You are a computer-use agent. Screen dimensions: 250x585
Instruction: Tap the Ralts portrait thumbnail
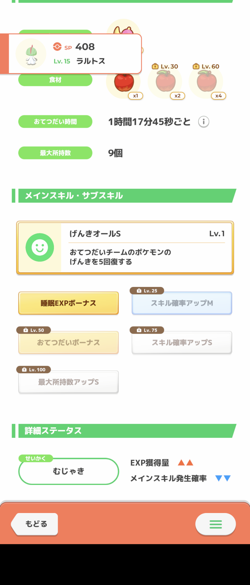pyautogui.click(x=31, y=54)
